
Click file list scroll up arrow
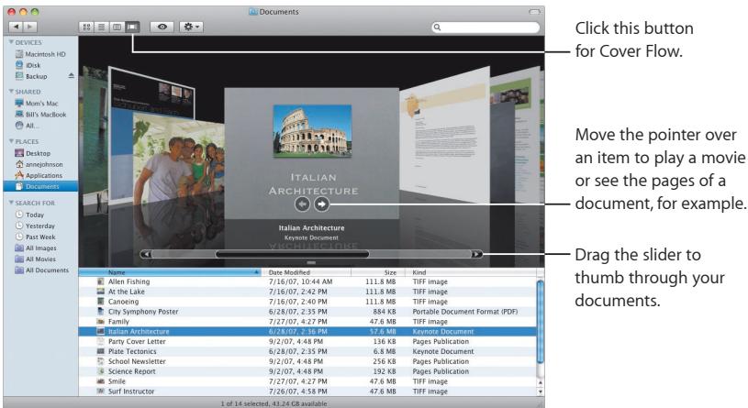coord(541,382)
